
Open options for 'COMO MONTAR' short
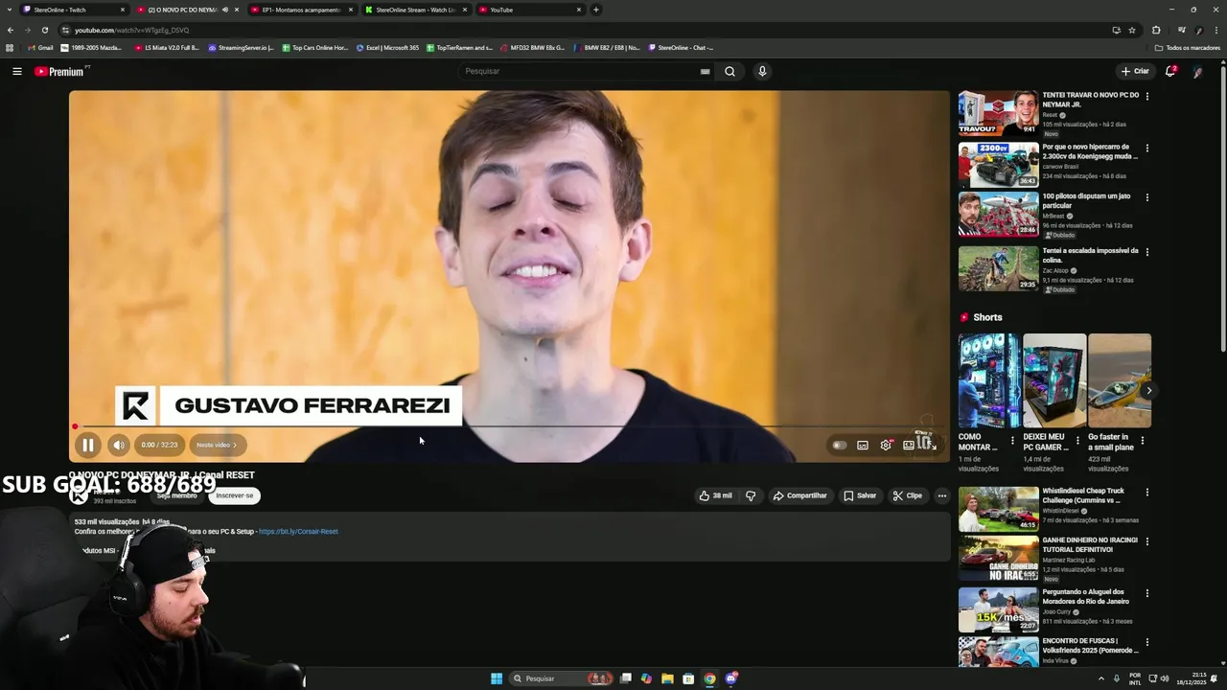point(1012,441)
